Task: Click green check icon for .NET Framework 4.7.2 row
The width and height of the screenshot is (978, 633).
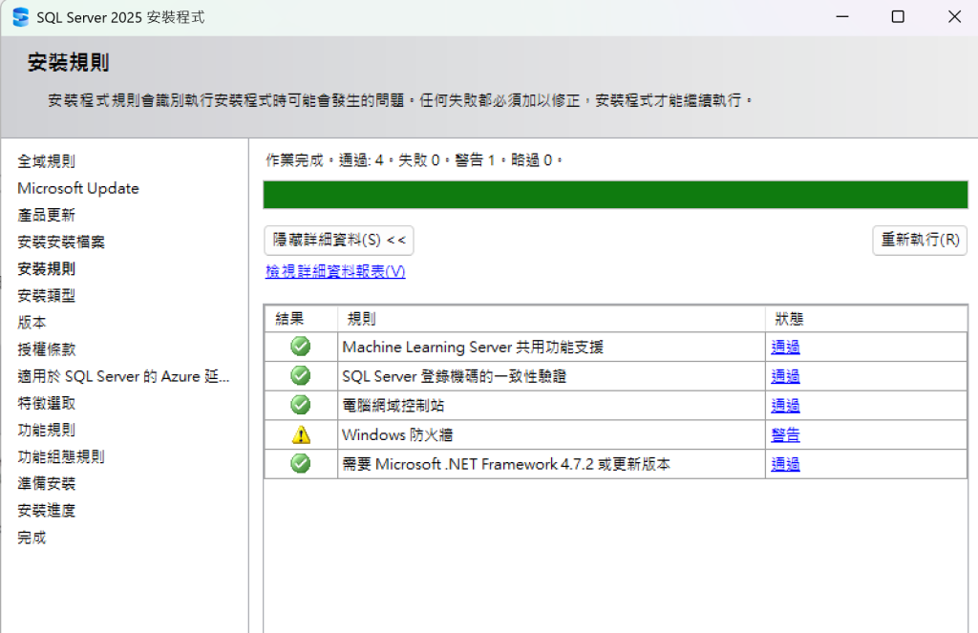Action: pos(301,463)
